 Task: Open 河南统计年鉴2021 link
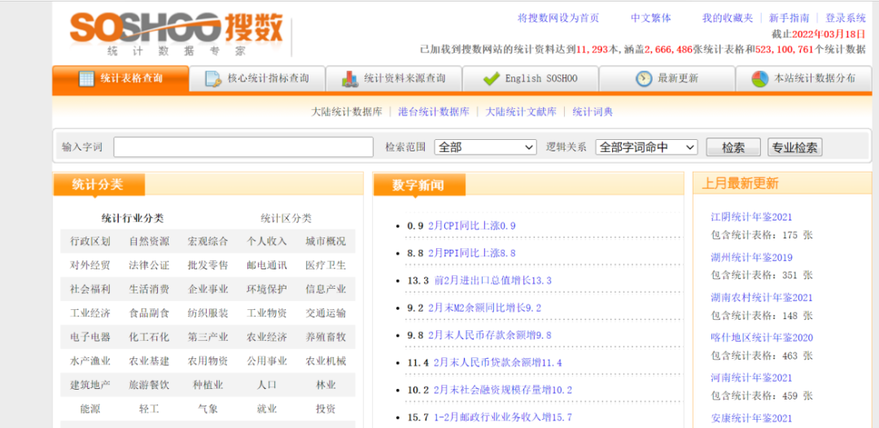click(x=751, y=378)
